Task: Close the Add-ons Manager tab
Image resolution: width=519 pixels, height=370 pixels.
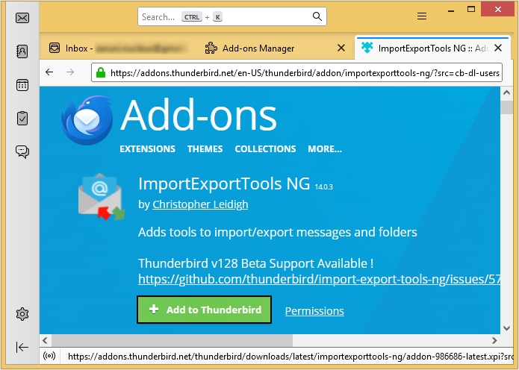Action: pyautogui.click(x=341, y=48)
